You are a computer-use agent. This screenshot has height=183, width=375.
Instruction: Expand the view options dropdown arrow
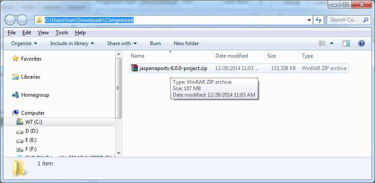tap(331, 43)
